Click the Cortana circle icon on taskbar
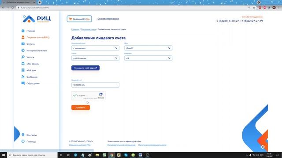Screen dimensions: 282x158 pos(61,155)
